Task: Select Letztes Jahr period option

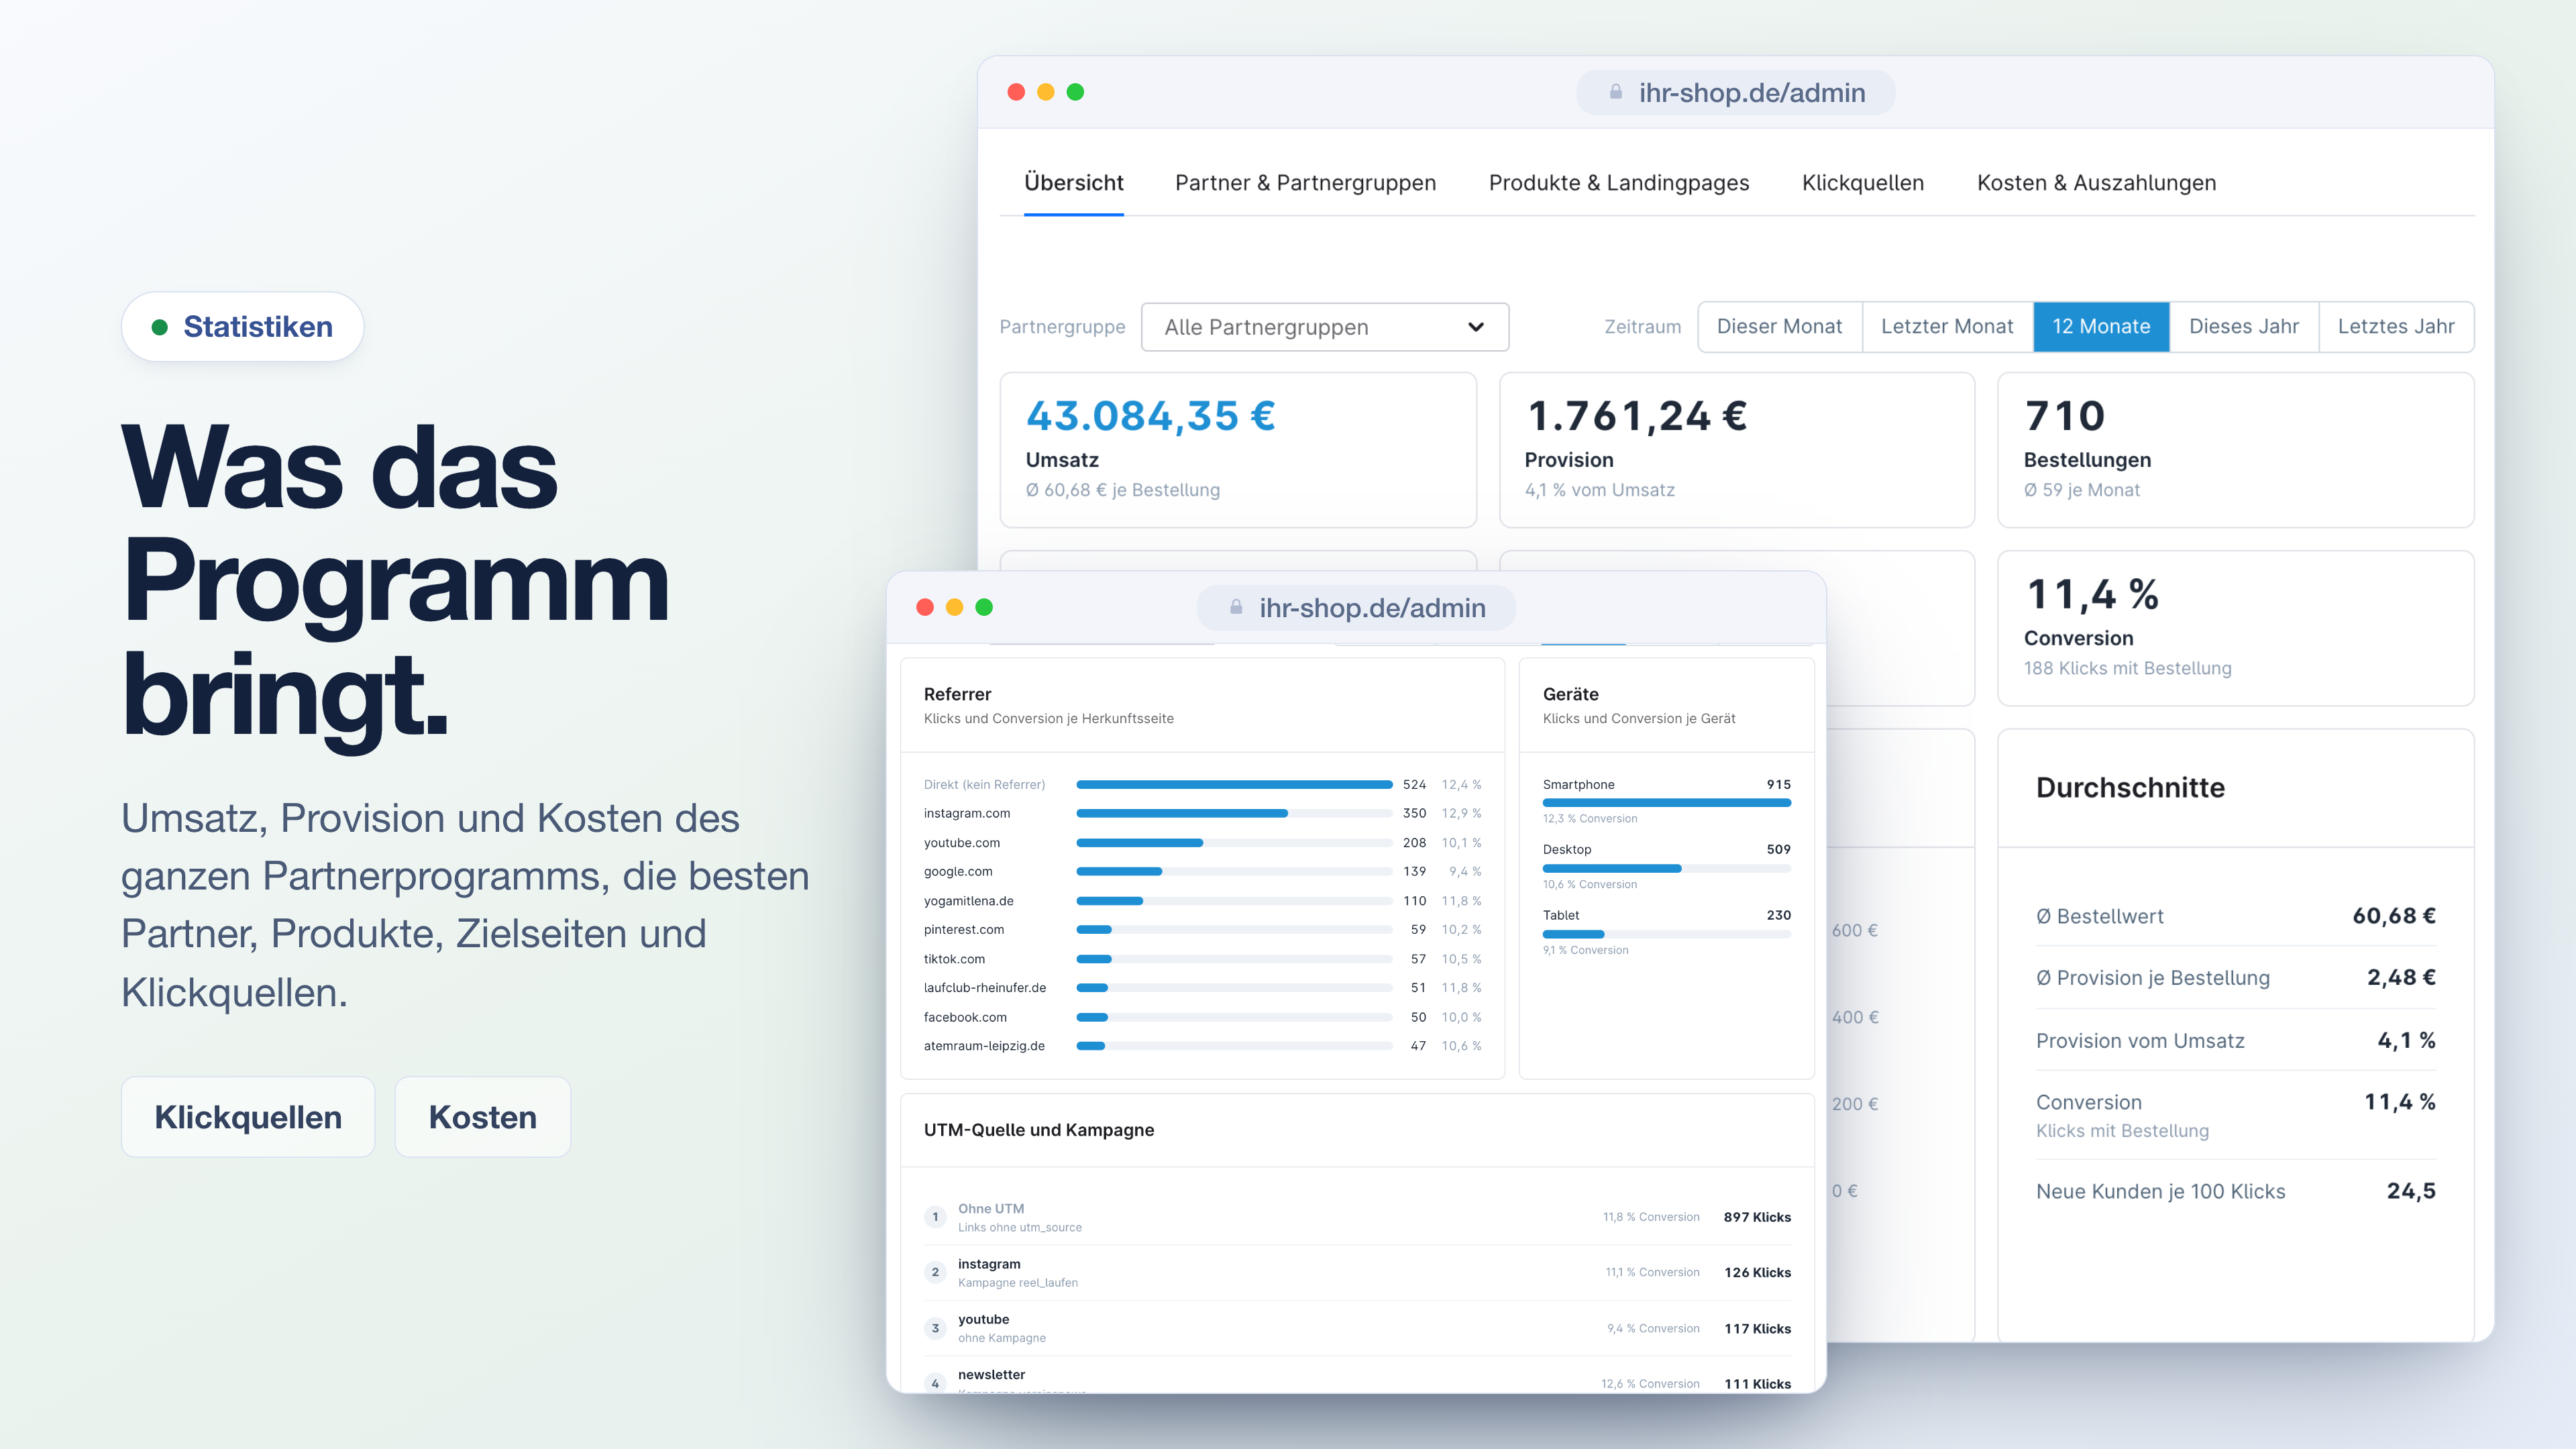Action: (x=2395, y=327)
